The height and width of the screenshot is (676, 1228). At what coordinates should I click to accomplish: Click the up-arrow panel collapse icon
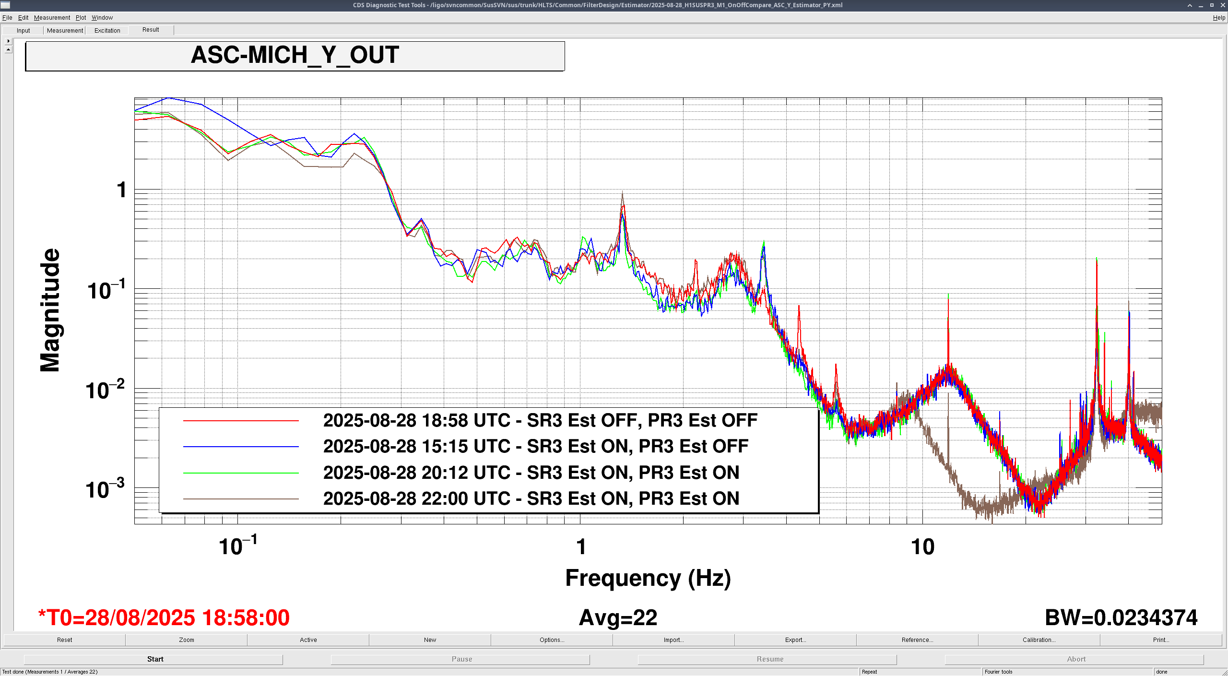pyautogui.click(x=8, y=49)
